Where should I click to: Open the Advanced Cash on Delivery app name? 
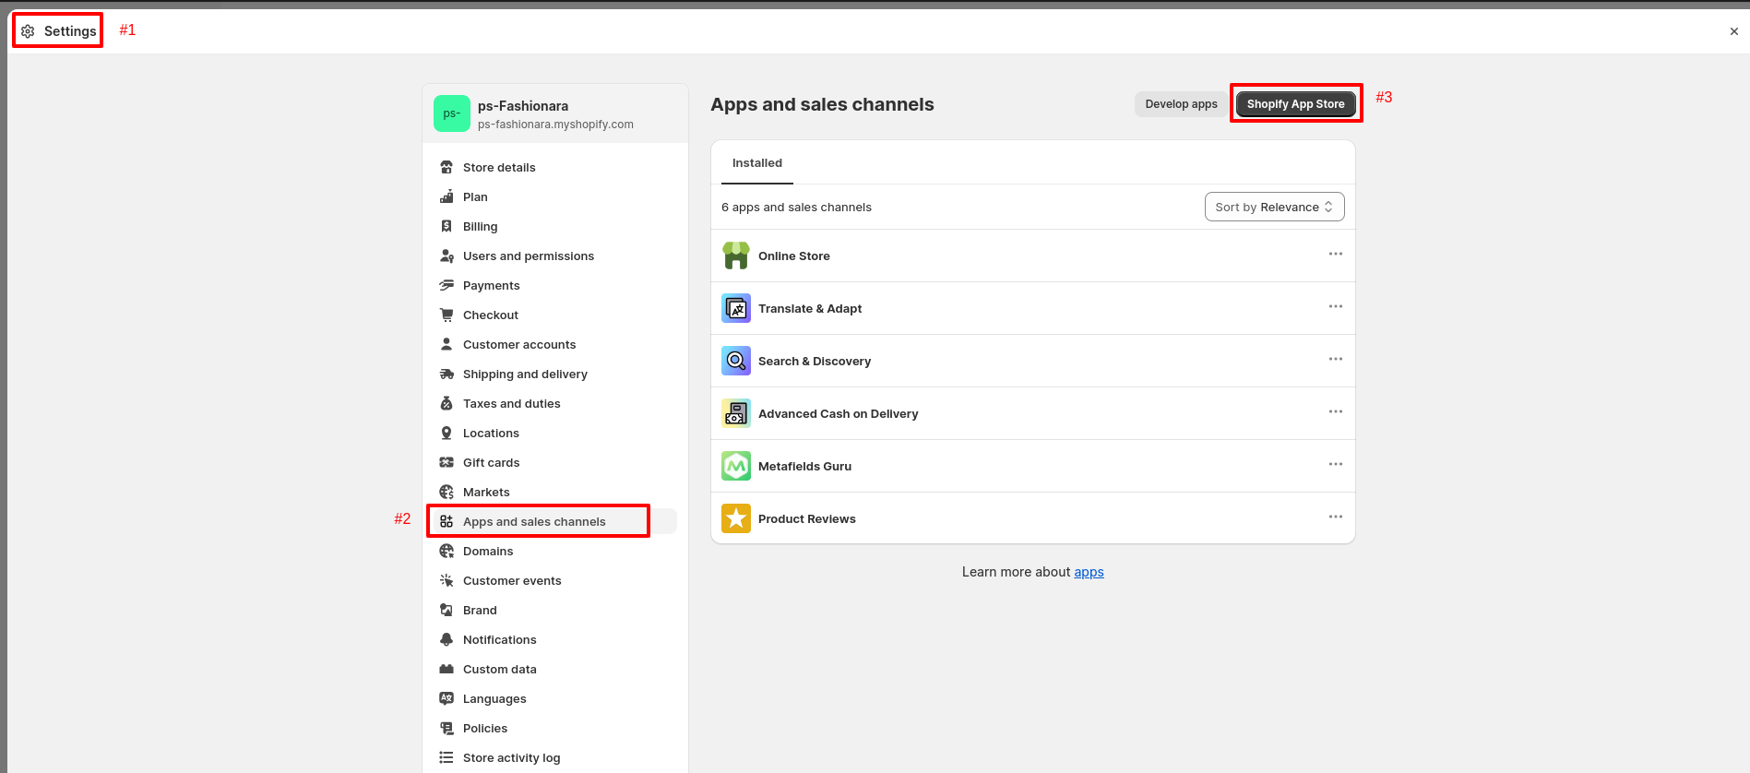(839, 414)
